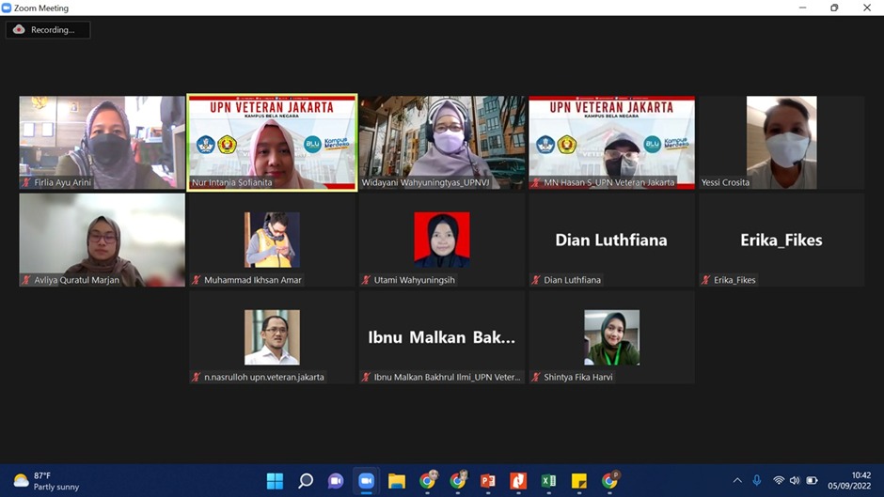
Task: Open the weather widget showing 87°F
Action: 47,481
